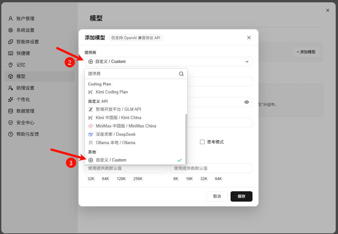338x234 pixels.
Task: Choose the 8K output preset
Action: click(176, 179)
